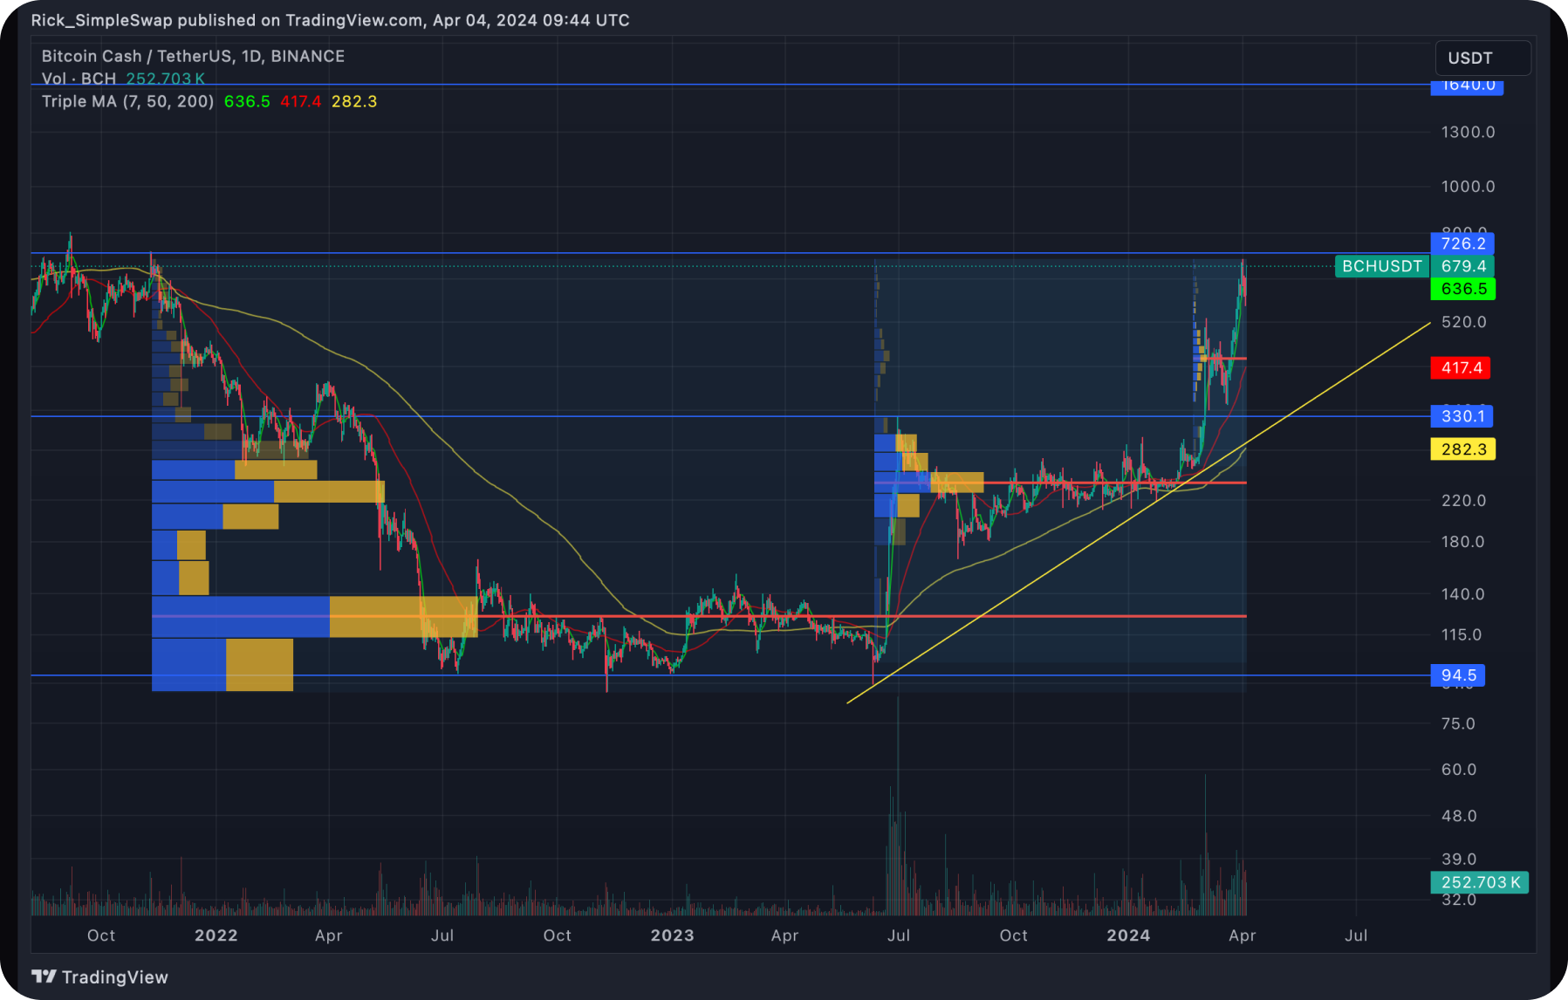The width and height of the screenshot is (1568, 1000).
Task: Select the 330.1 blue price axis label
Action: click(x=1462, y=416)
